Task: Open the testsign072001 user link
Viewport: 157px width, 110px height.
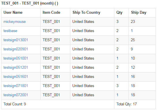Action: (x=16, y=95)
